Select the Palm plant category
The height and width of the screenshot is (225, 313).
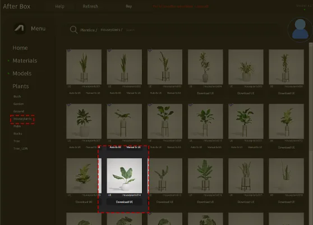pyautogui.click(x=17, y=126)
